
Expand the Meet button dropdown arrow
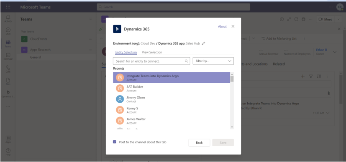point(338,19)
